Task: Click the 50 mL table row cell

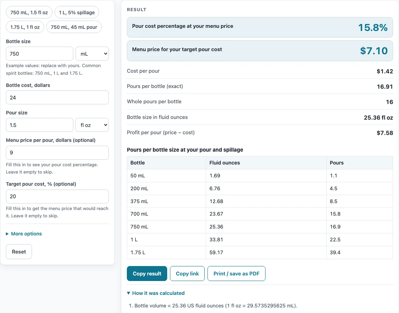Action: (x=166, y=176)
